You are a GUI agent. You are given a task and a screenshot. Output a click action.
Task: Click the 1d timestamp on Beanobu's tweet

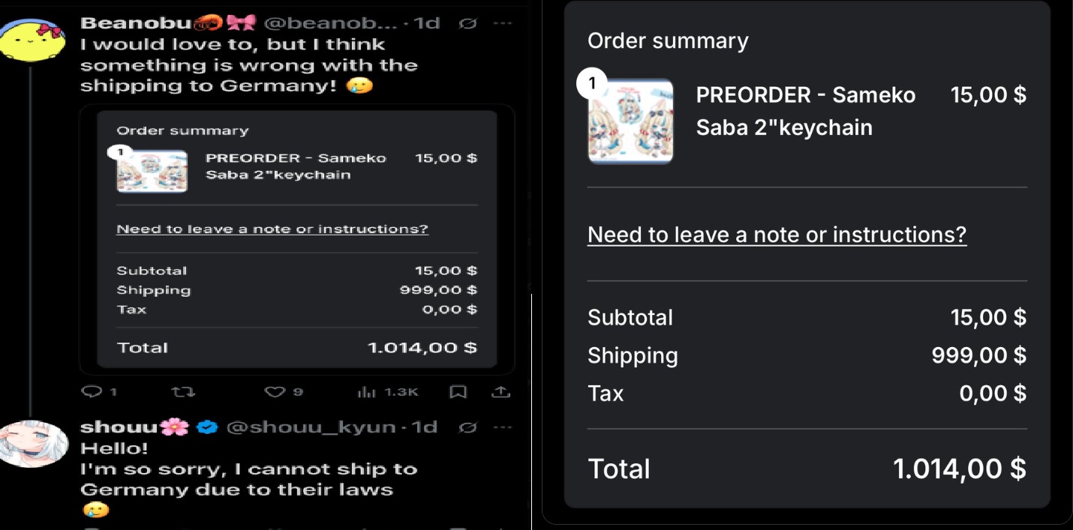pos(427,23)
